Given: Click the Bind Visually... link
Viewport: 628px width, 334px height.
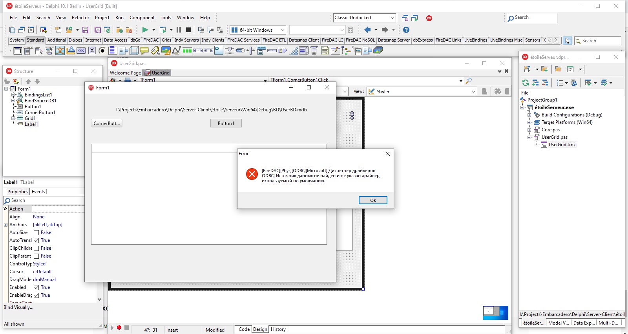Looking at the screenshot, I should coord(18,307).
